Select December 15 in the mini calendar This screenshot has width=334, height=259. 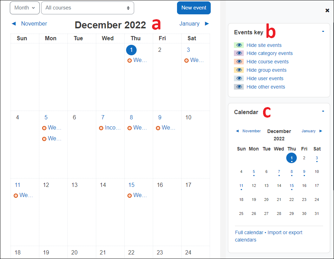[292, 185]
